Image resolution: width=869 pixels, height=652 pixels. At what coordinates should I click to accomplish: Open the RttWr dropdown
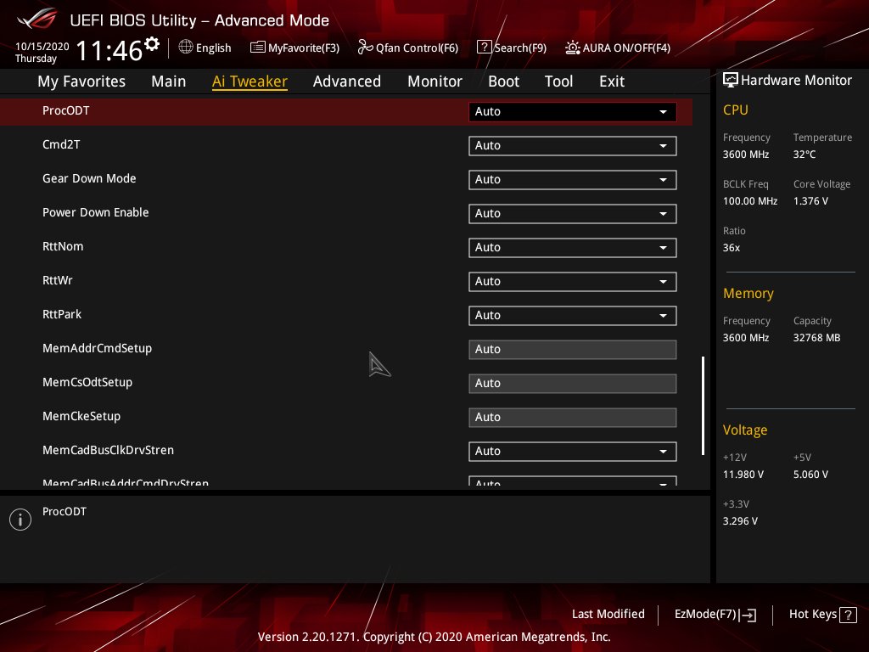coord(573,282)
